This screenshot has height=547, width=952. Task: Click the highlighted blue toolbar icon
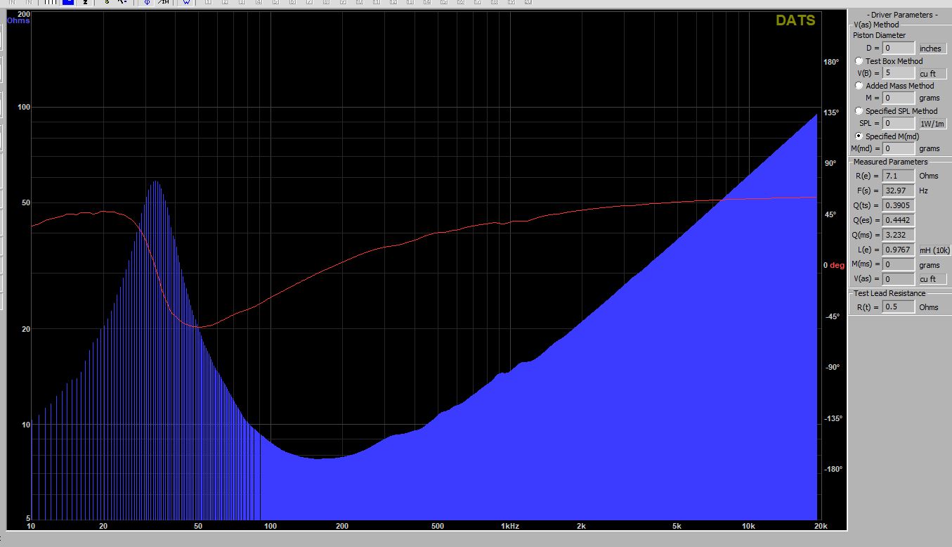point(68,2)
